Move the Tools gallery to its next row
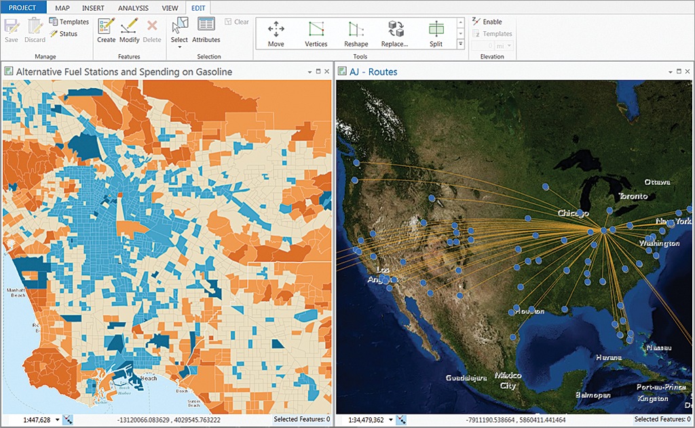Image resolution: width=695 pixels, height=428 pixels. [x=461, y=33]
